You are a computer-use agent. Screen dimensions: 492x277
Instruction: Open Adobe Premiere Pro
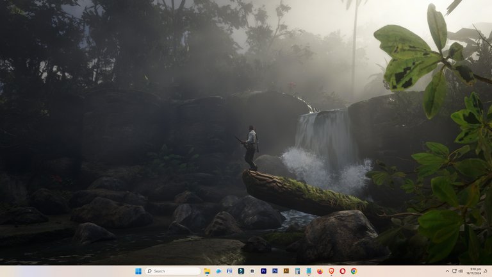(x=263, y=271)
